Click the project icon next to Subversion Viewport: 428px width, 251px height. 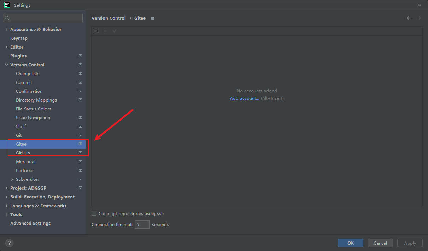(80, 179)
